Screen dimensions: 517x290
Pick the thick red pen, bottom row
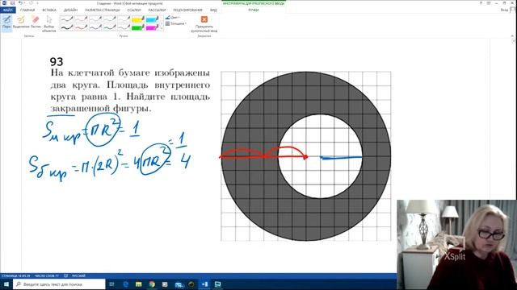point(81,27)
